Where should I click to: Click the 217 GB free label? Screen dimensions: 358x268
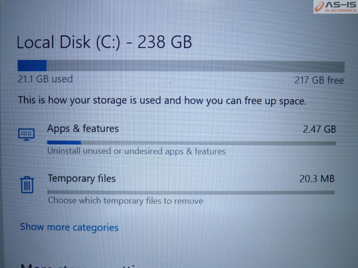click(319, 80)
